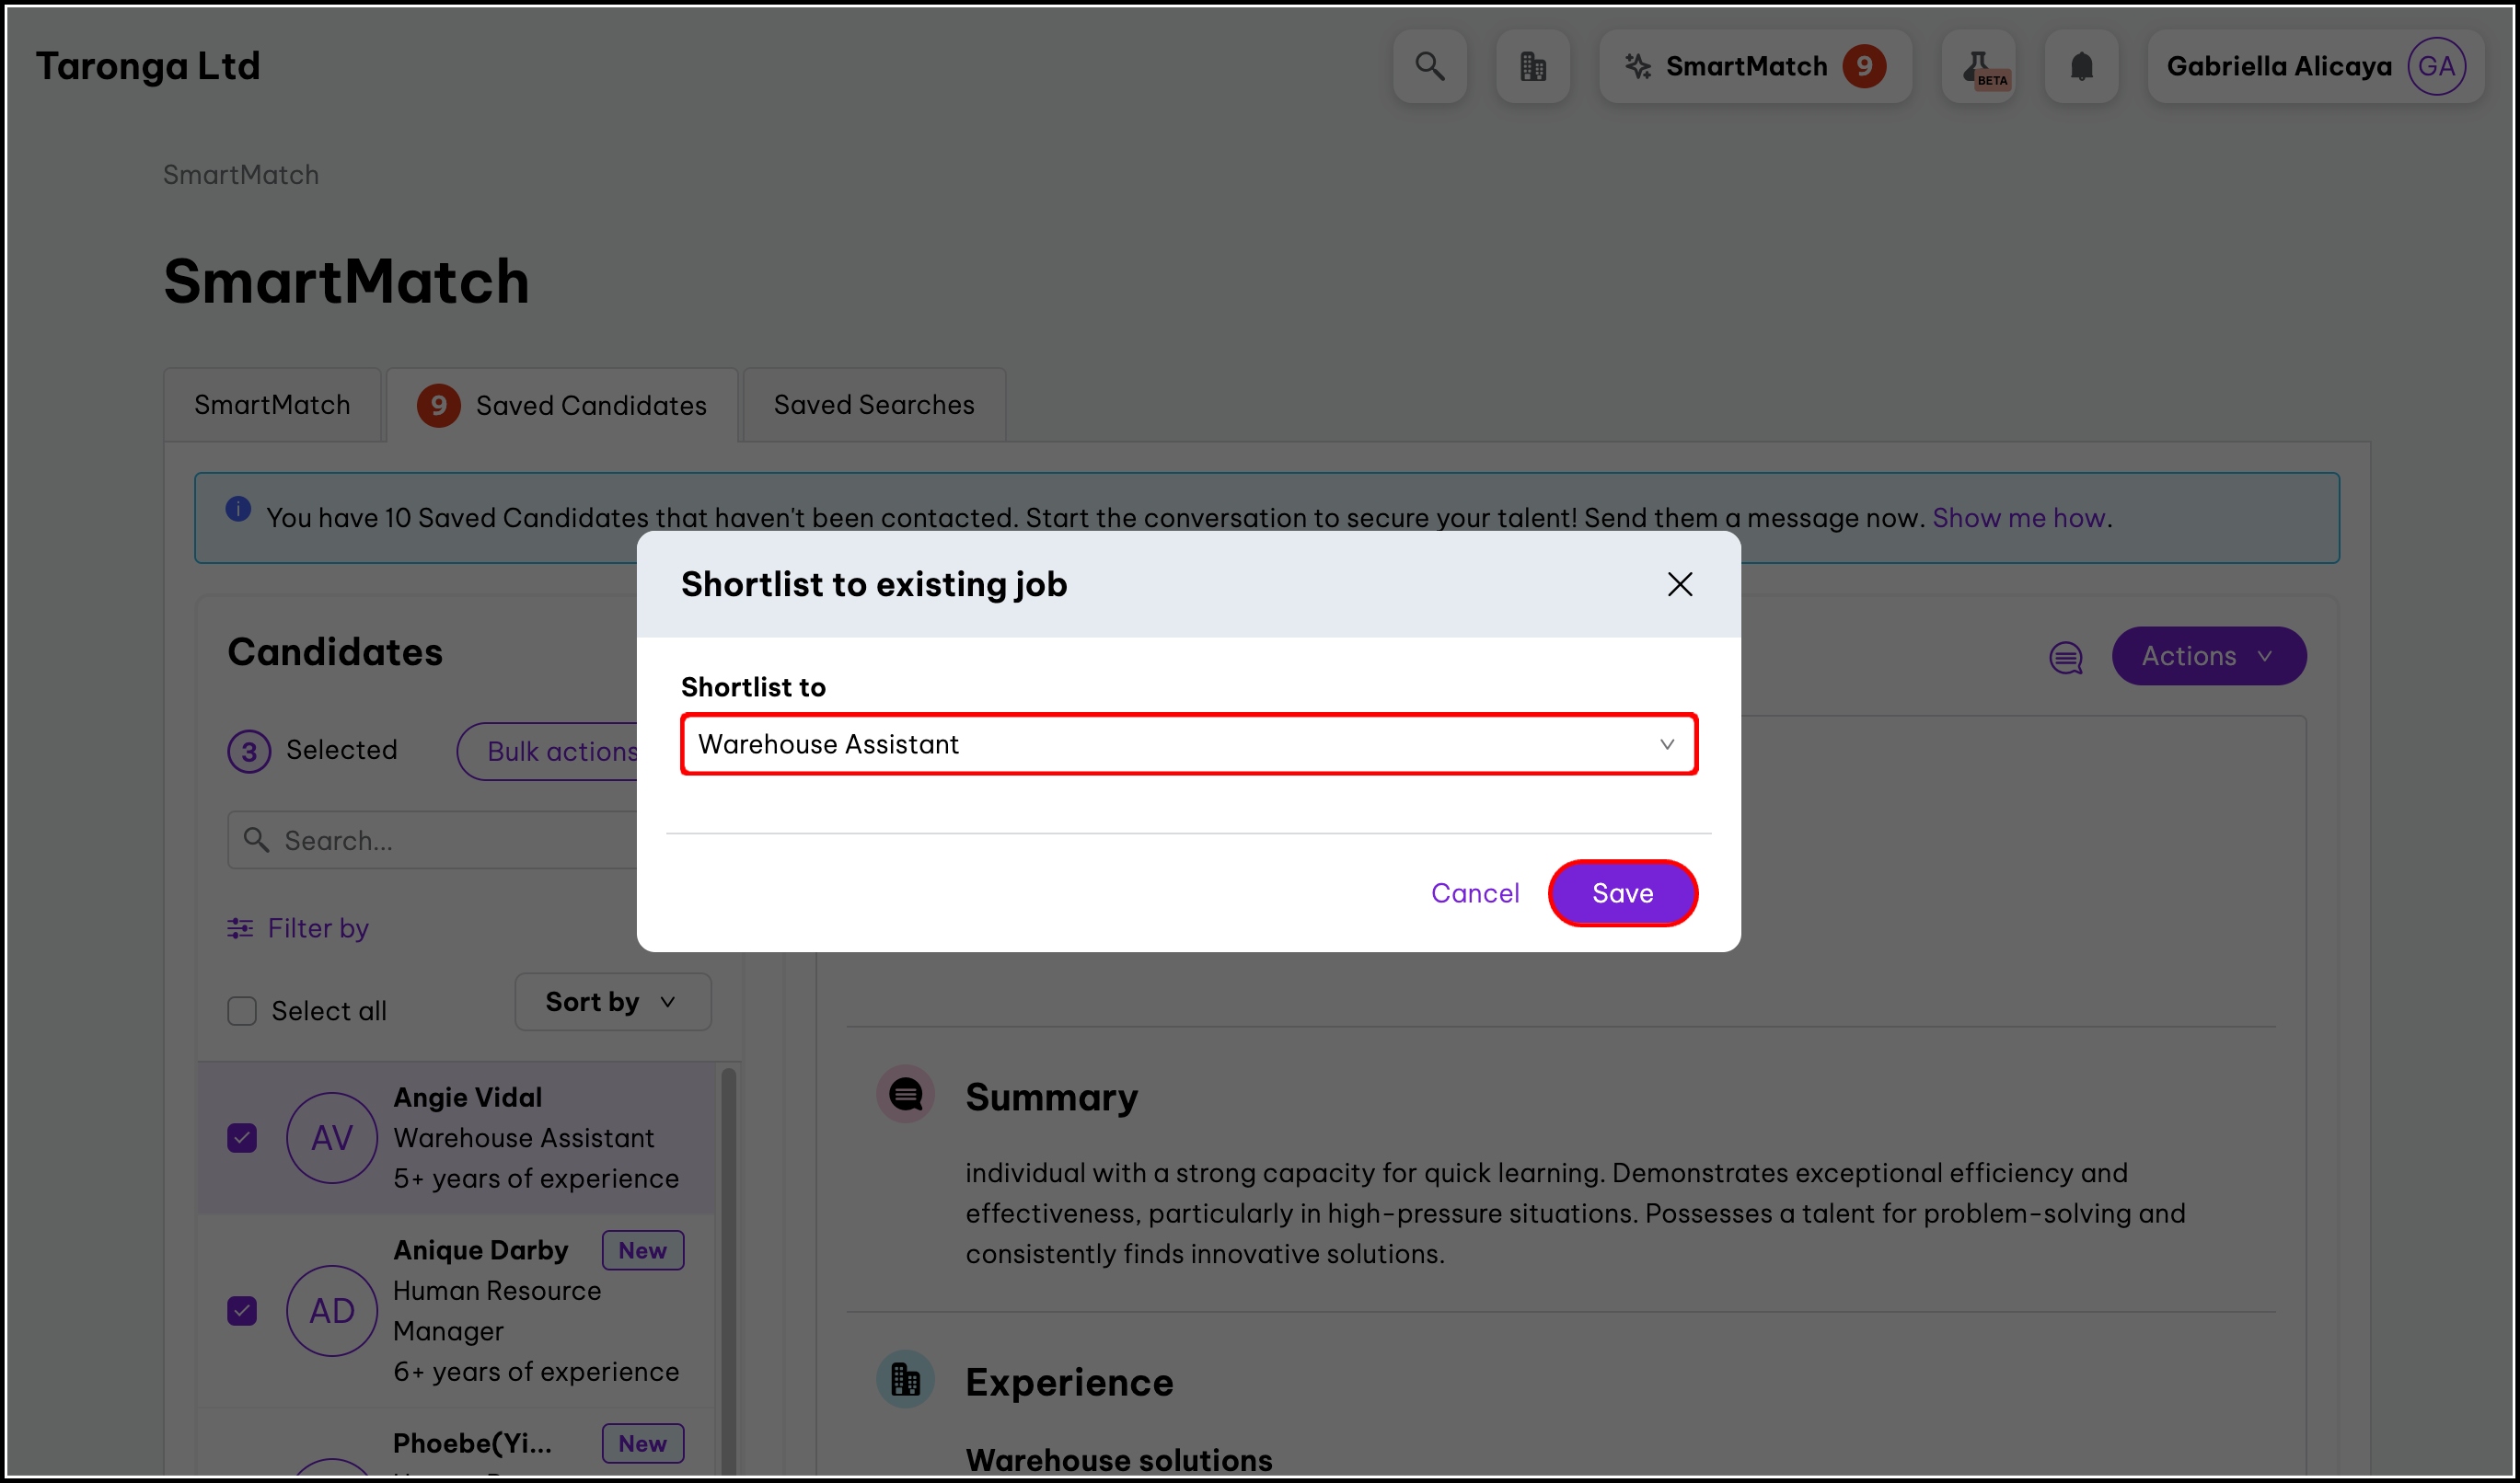Expand the Sort by dropdown
2520x1483 pixels.
click(x=612, y=1003)
